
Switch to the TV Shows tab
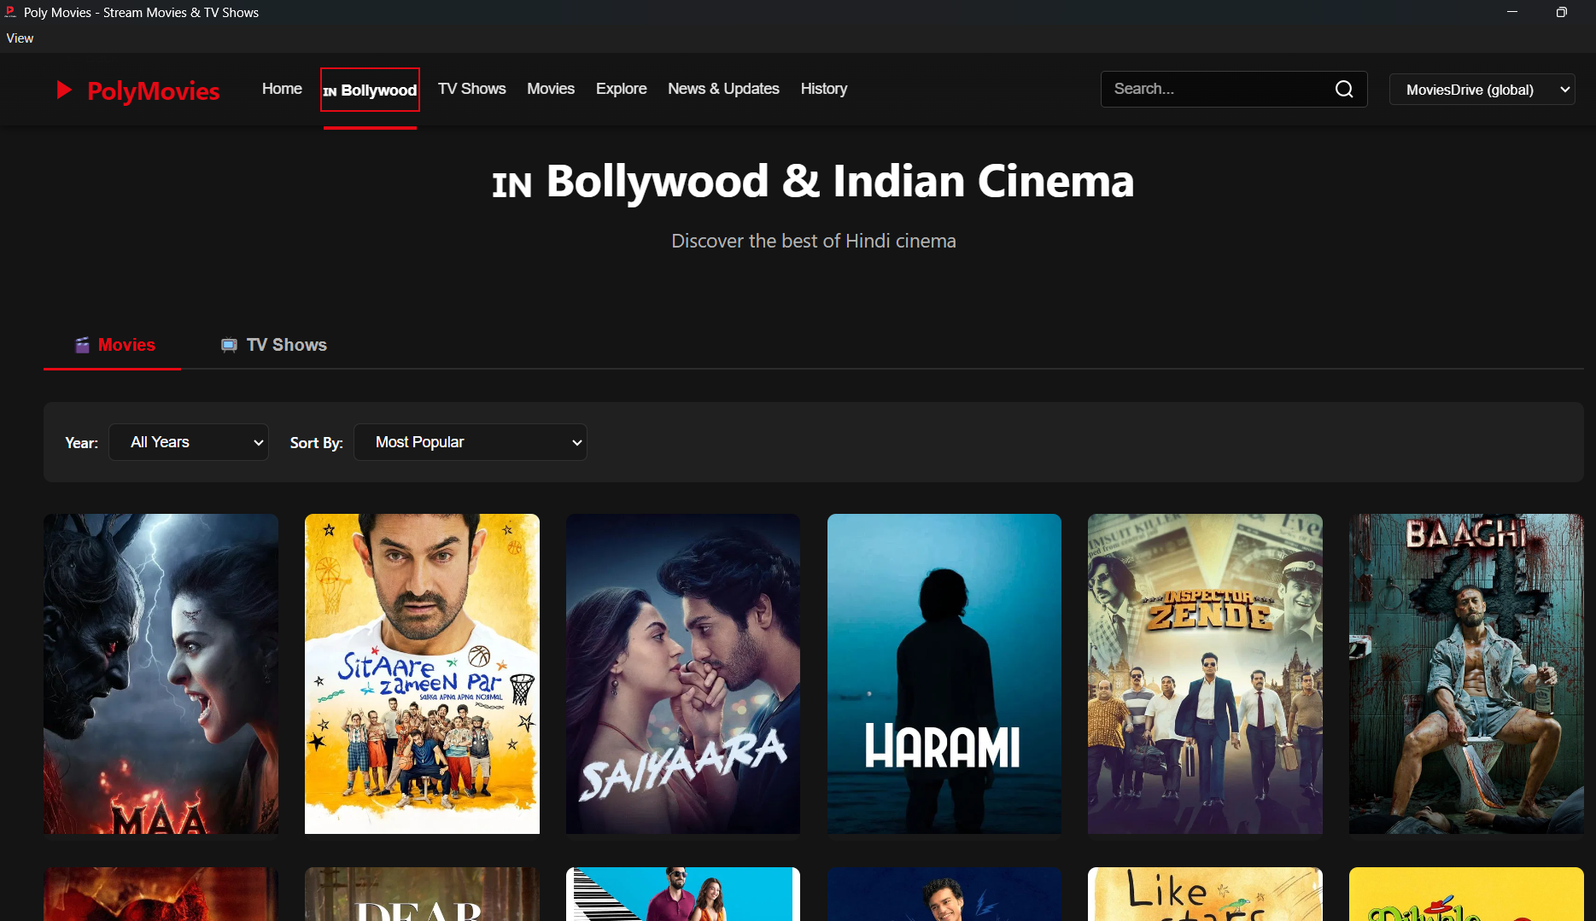click(x=275, y=345)
